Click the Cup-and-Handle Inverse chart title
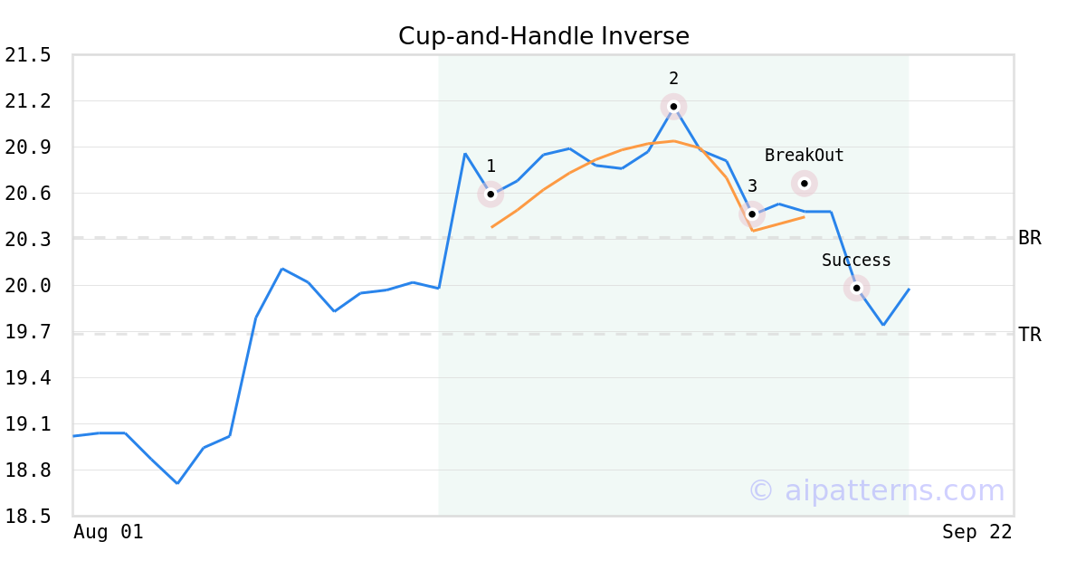1086x570 pixels. coord(544,36)
